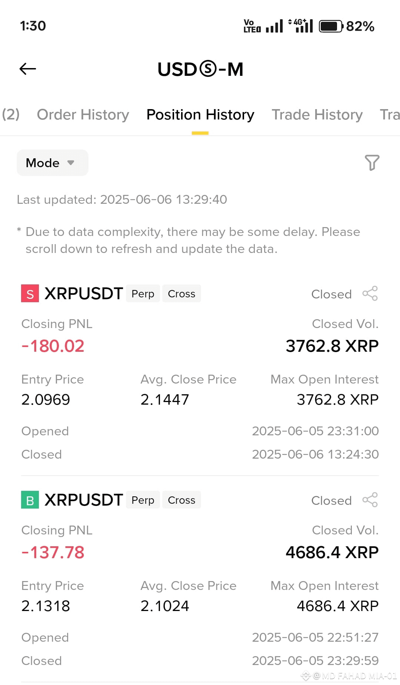
Task: Switch to the Order History tab
Action: [83, 115]
